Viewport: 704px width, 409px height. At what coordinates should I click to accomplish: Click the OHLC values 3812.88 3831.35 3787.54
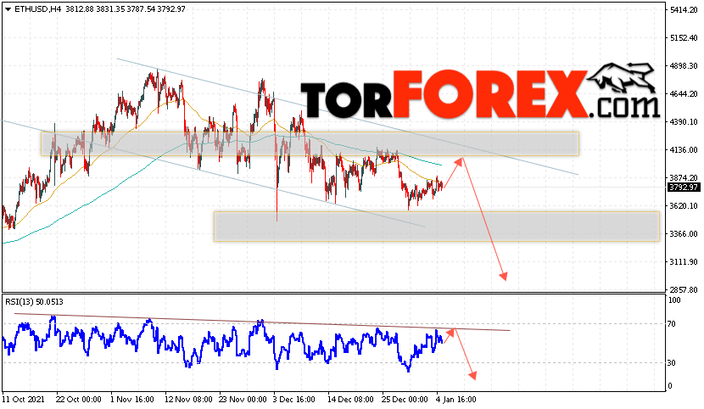click(110, 9)
